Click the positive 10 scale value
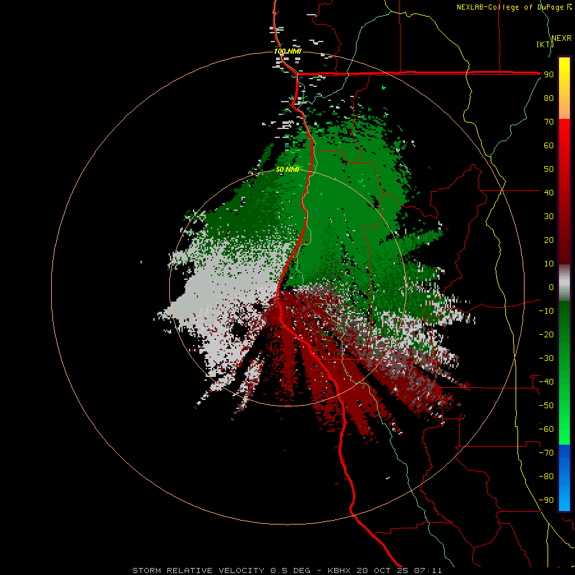Image resolution: width=575 pixels, height=575 pixels. (549, 264)
